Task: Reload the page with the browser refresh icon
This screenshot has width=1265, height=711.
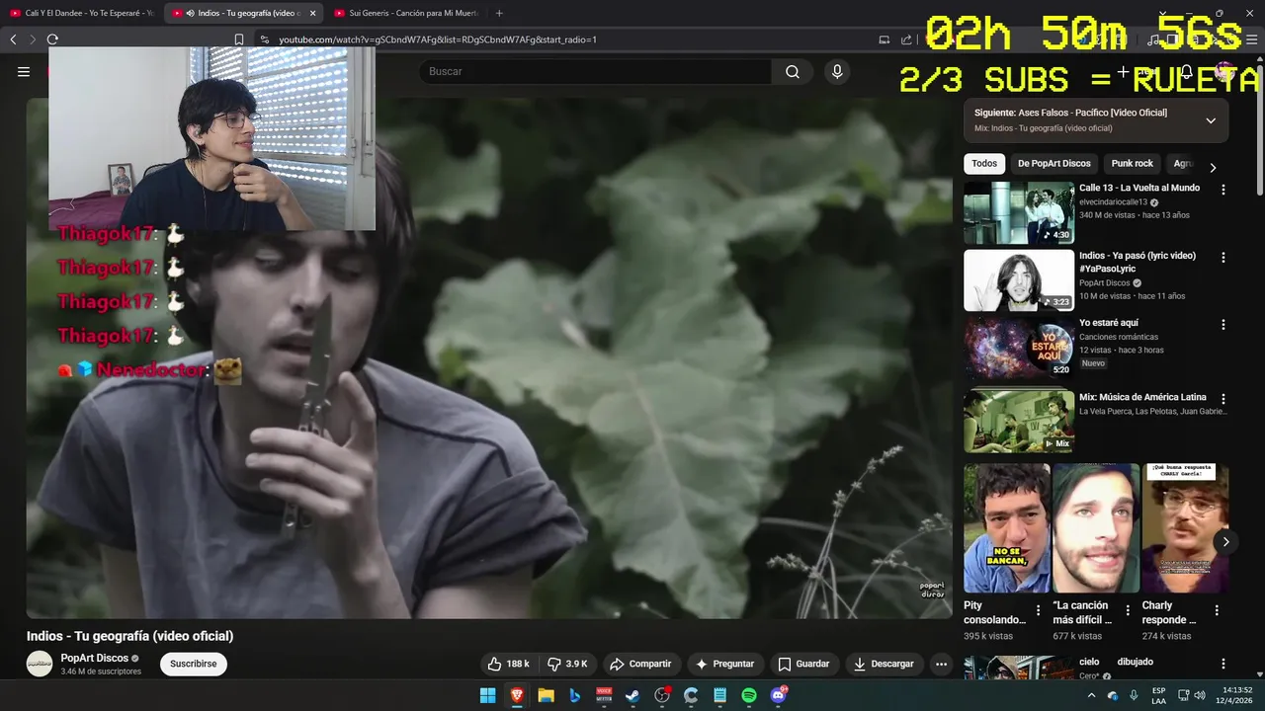Action: pyautogui.click(x=52, y=39)
